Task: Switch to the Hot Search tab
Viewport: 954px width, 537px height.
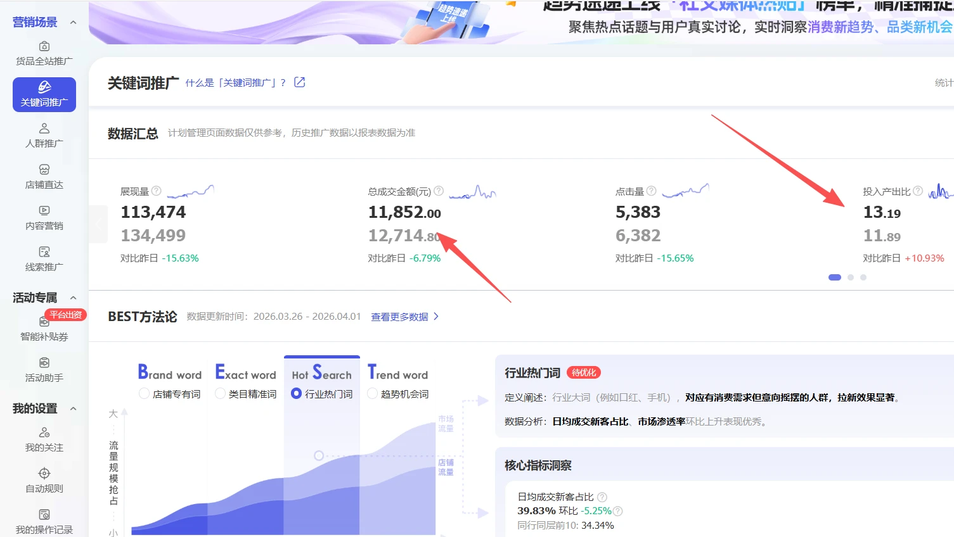Action: (x=321, y=374)
